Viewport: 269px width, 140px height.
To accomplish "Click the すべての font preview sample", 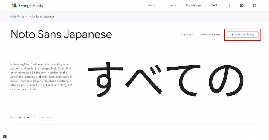I will (x=165, y=80).
